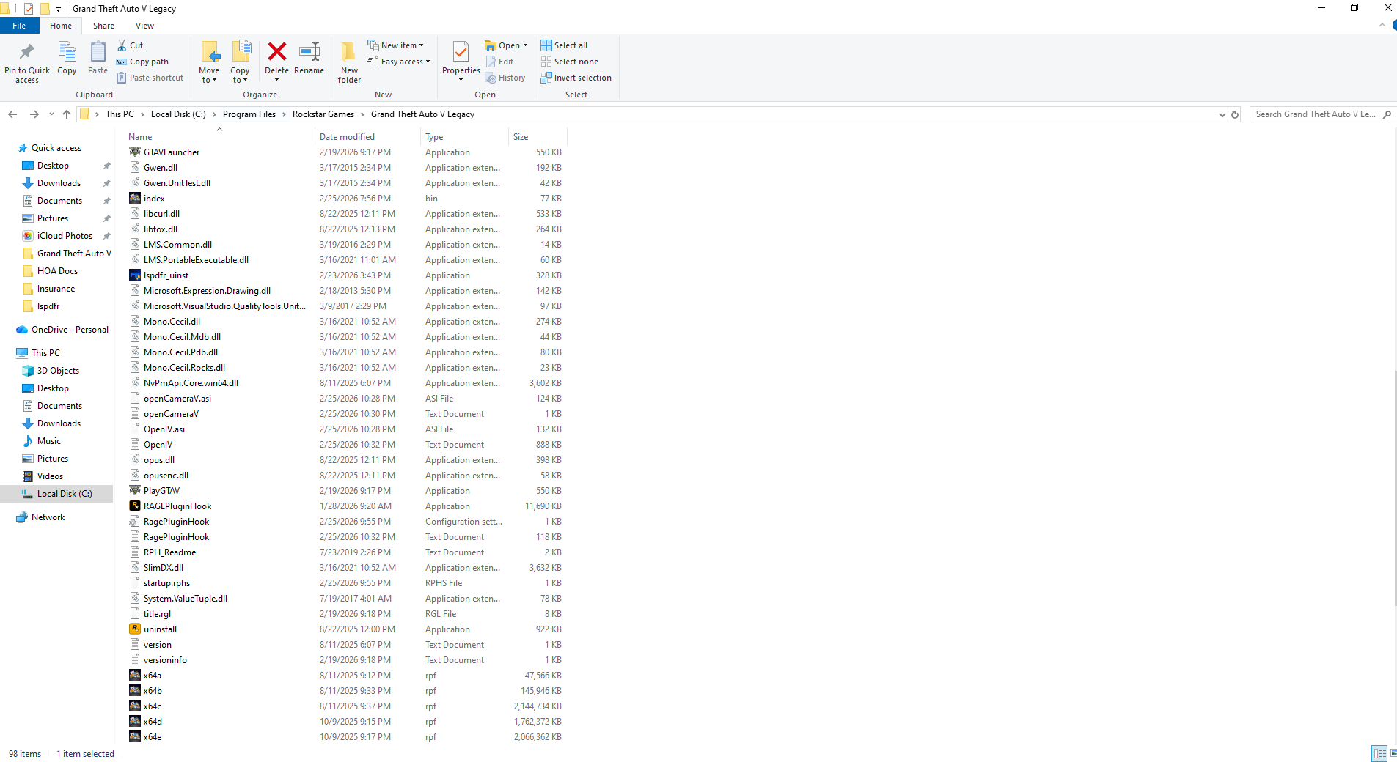Create a New folder from the ribbon
1397x762 pixels.
click(349, 62)
